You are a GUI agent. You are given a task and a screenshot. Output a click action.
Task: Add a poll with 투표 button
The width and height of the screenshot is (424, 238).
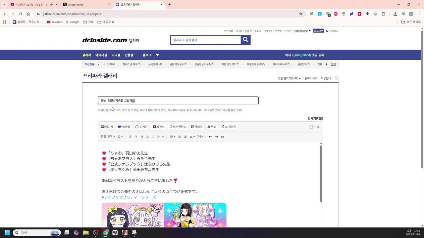[x=211, y=127]
